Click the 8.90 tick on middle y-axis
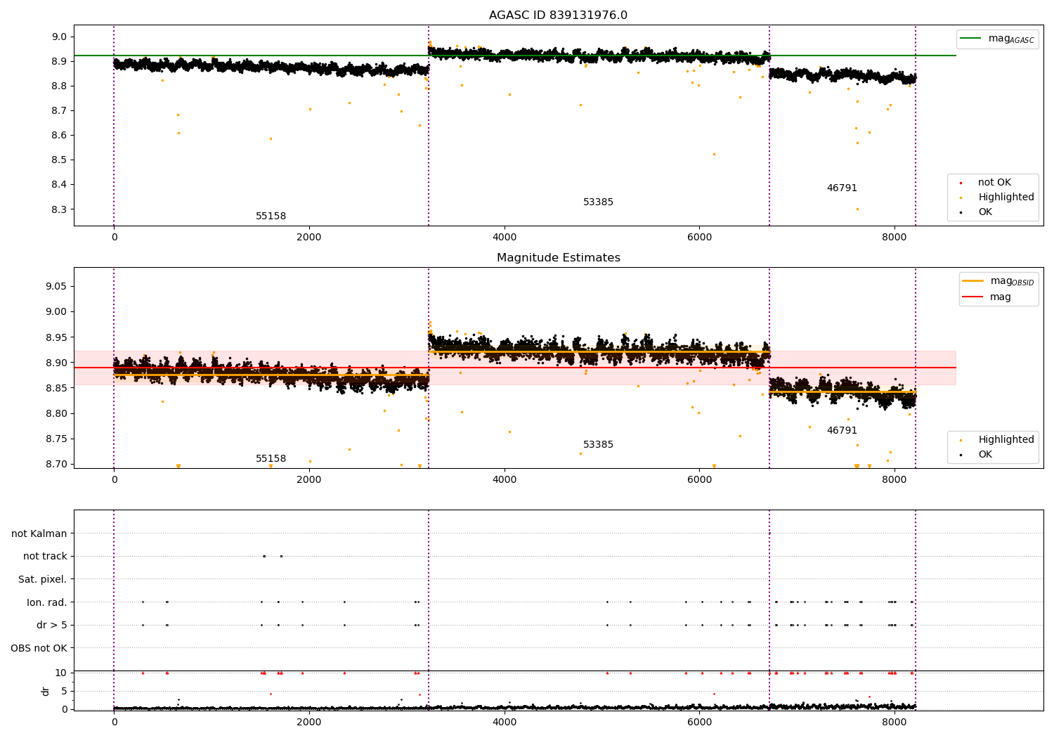 click(x=57, y=363)
